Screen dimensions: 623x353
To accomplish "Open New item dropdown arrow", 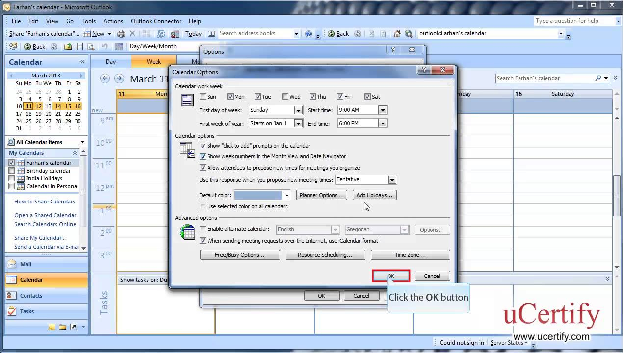I will (x=109, y=34).
